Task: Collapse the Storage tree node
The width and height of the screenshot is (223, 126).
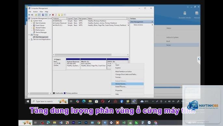Action: (29, 35)
